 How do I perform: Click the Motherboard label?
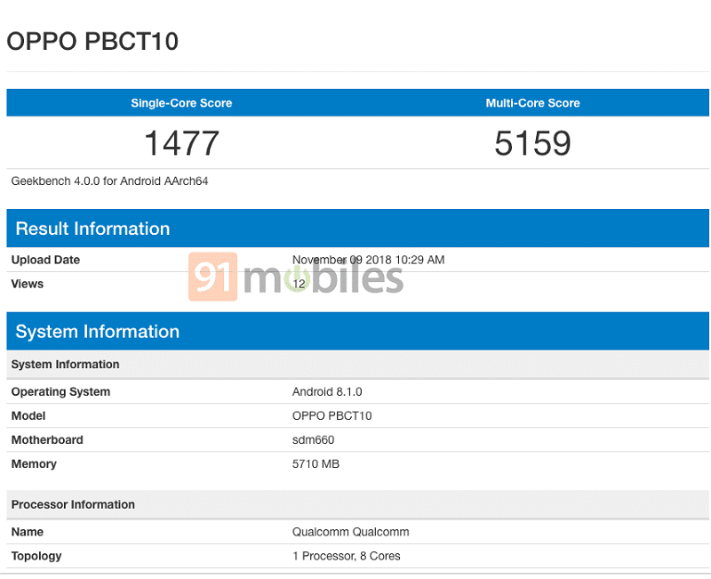47,439
